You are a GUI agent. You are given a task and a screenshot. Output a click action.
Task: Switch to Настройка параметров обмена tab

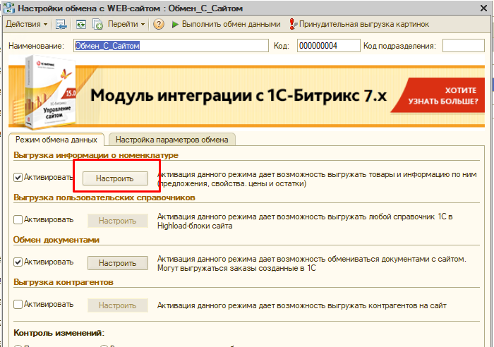click(172, 140)
